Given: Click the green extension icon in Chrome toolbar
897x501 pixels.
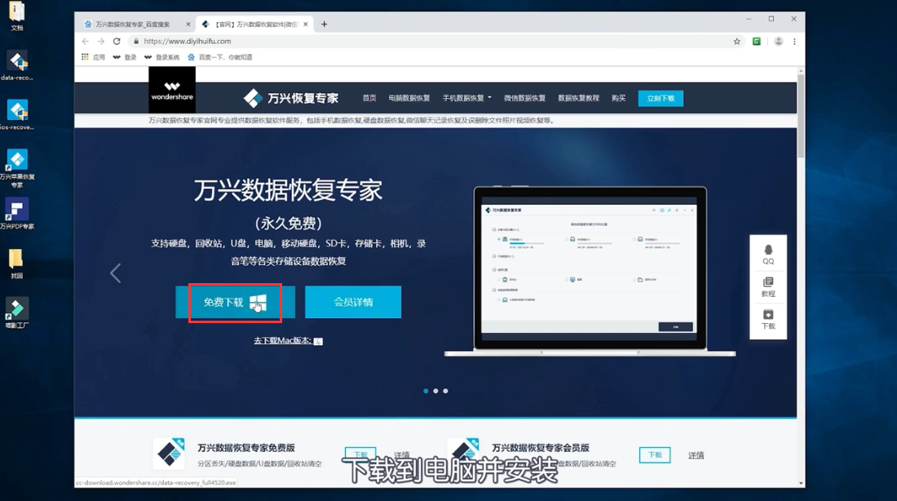Looking at the screenshot, I should [757, 40].
